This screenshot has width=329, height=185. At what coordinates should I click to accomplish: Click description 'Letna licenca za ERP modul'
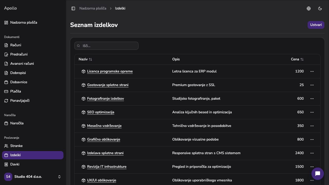tap(194, 71)
